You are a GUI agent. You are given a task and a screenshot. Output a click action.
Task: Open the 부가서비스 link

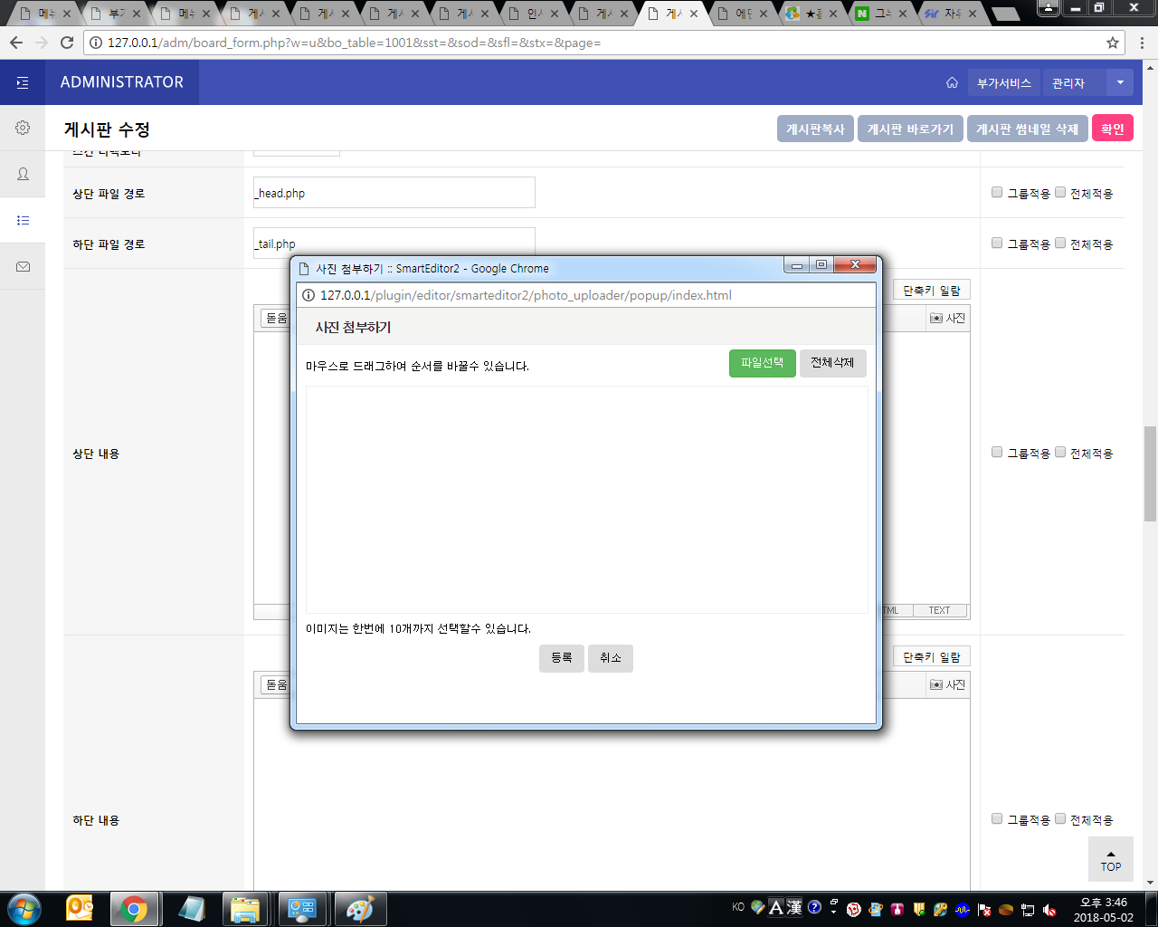coord(1004,82)
